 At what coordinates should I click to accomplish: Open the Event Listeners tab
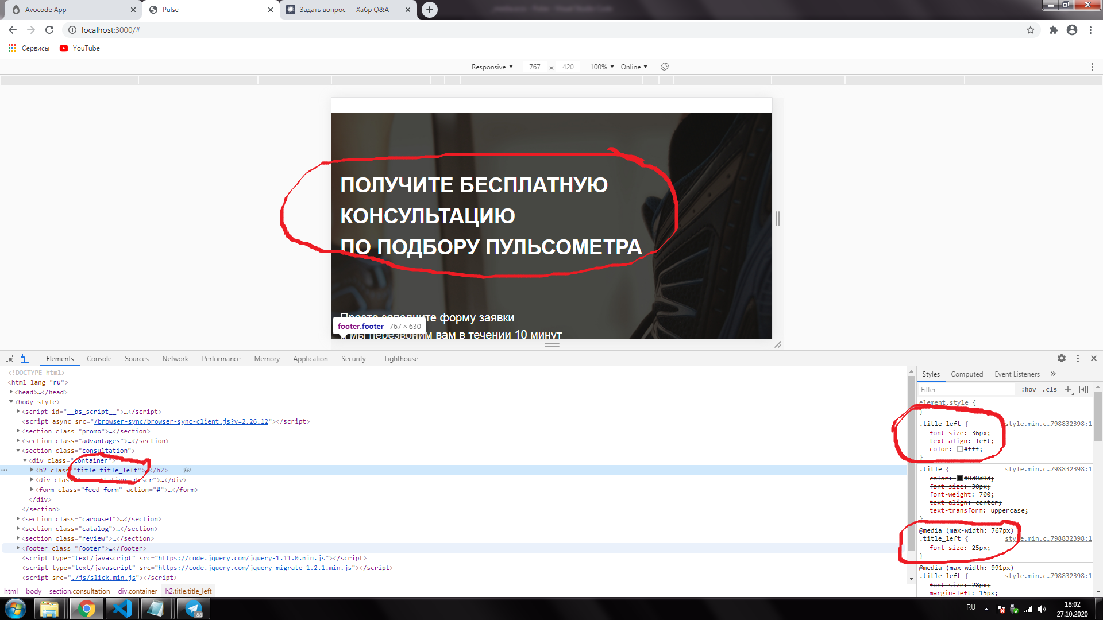click(1017, 374)
